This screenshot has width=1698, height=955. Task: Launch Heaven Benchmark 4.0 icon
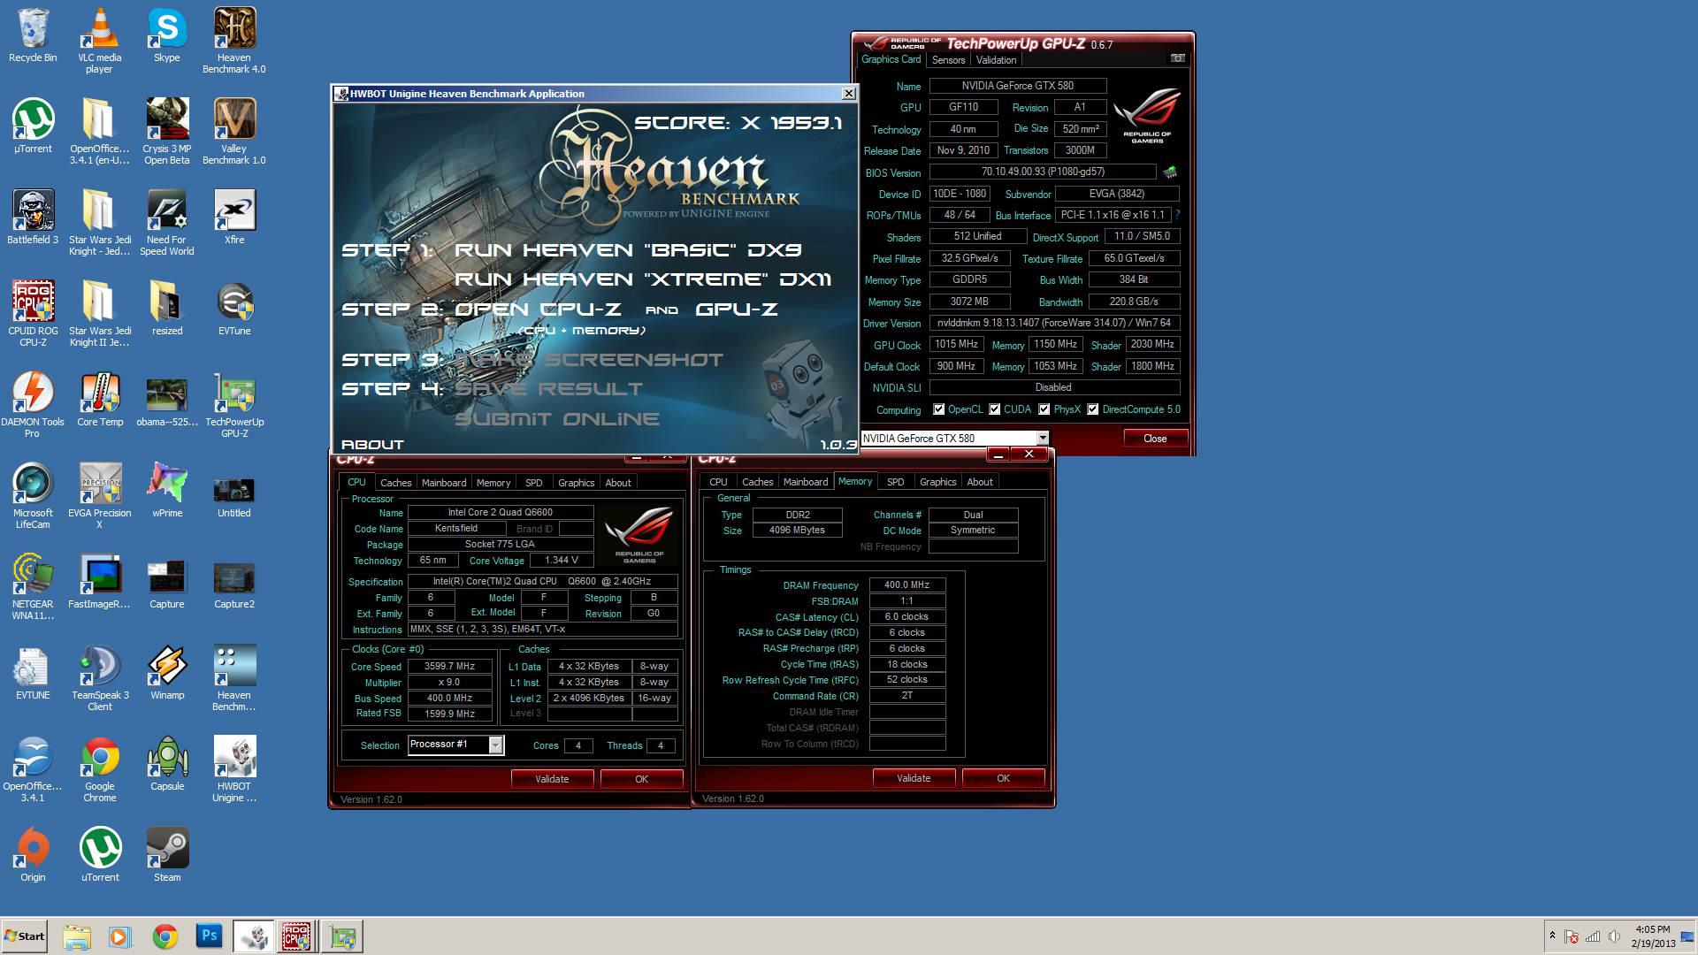234,41
